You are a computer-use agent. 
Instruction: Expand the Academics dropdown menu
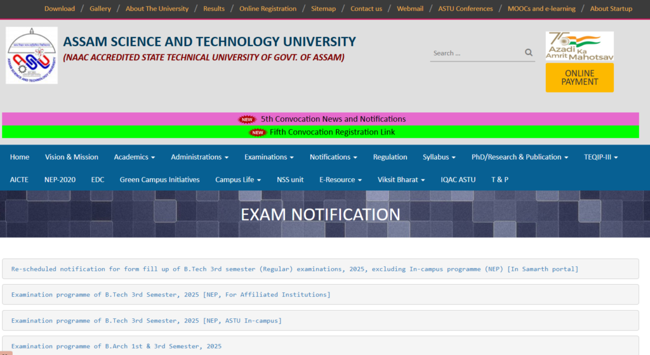click(135, 157)
